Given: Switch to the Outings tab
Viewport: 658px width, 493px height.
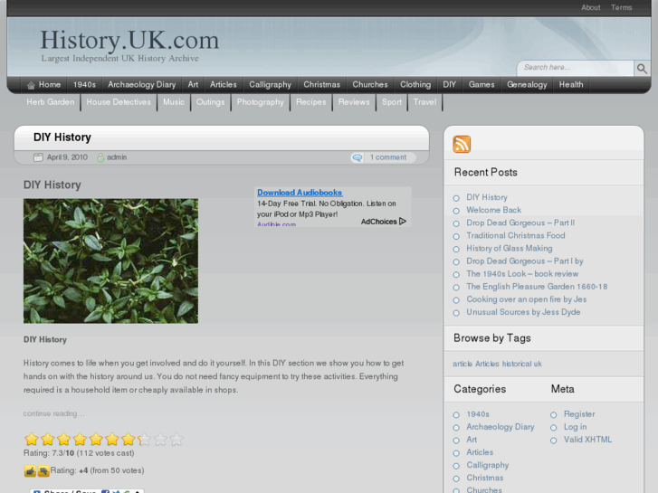Looking at the screenshot, I should 211,102.
